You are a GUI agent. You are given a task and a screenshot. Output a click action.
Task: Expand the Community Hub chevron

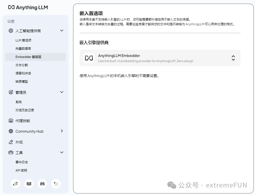tap(62, 131)
